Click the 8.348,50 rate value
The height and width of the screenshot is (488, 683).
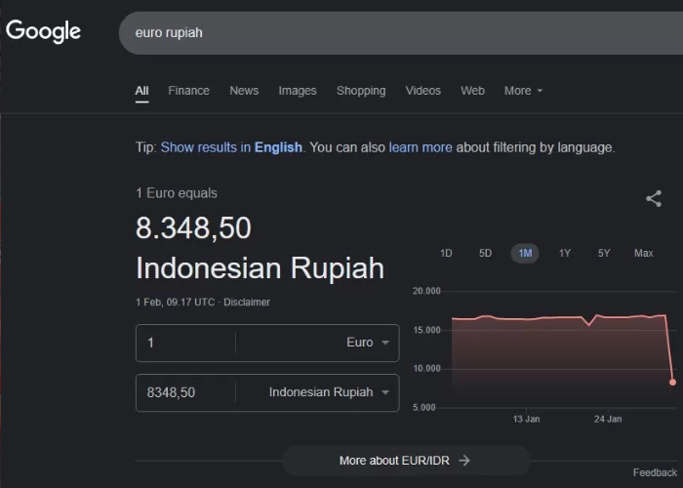click(193, 227)
